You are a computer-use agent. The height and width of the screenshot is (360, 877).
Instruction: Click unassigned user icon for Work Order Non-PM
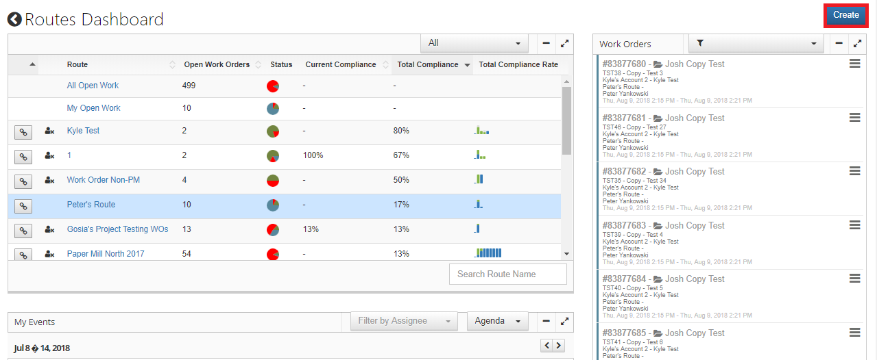tap(49, 181)
